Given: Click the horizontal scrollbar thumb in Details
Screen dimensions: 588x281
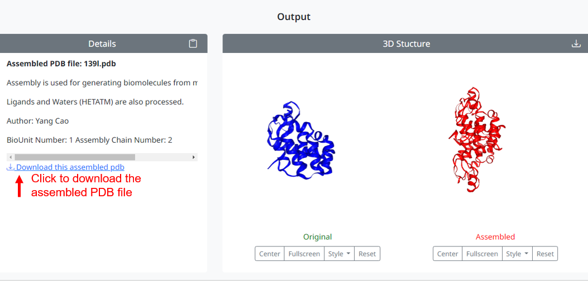Looking at the screenshot, I should tap(75, 157).
